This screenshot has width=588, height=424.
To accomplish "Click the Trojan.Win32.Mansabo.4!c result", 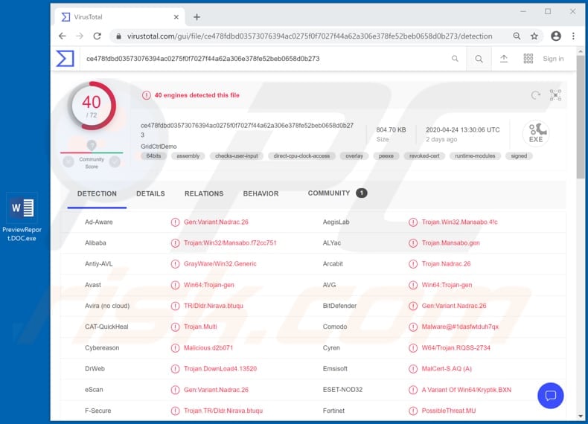I will point(459,222).
